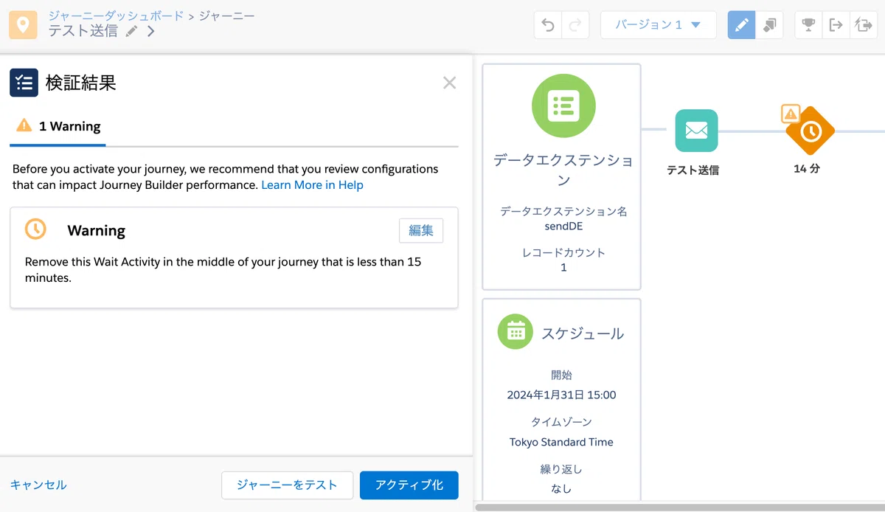Toggle the pencil edit mode button
885x512 pixels.
point(741,25)
